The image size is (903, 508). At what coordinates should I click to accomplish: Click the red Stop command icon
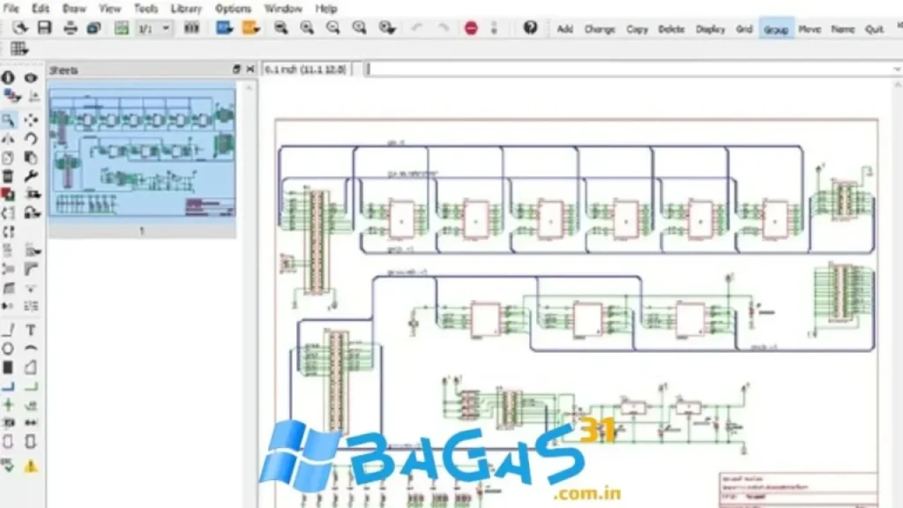click(471, 27)
